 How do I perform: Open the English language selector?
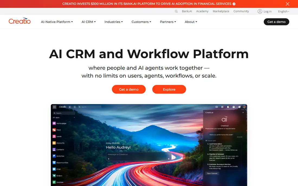click(x=284, y=11)
